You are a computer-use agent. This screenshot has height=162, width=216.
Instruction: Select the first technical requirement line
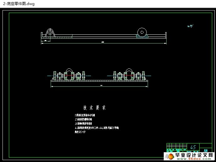click(85, 116)
